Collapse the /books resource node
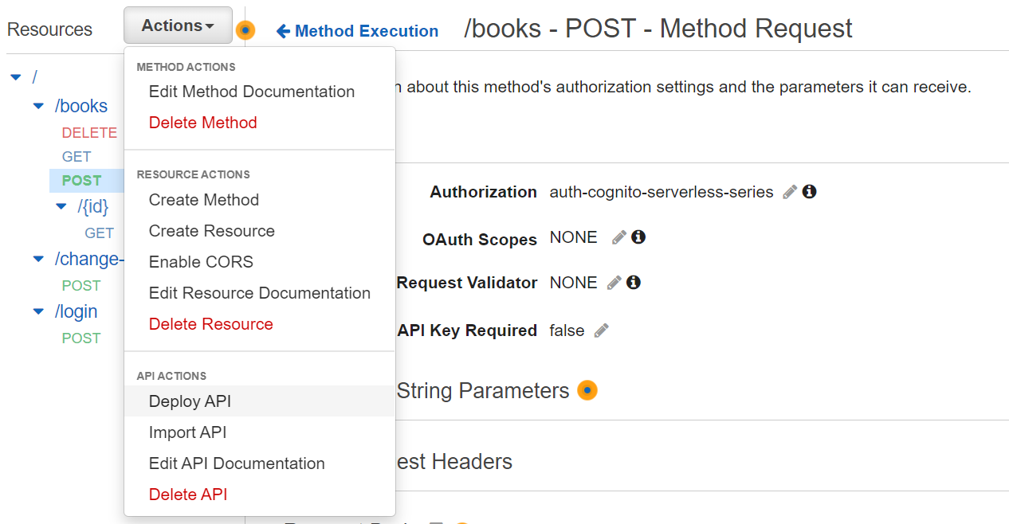 pyautogui.click(x=38, y=106)
